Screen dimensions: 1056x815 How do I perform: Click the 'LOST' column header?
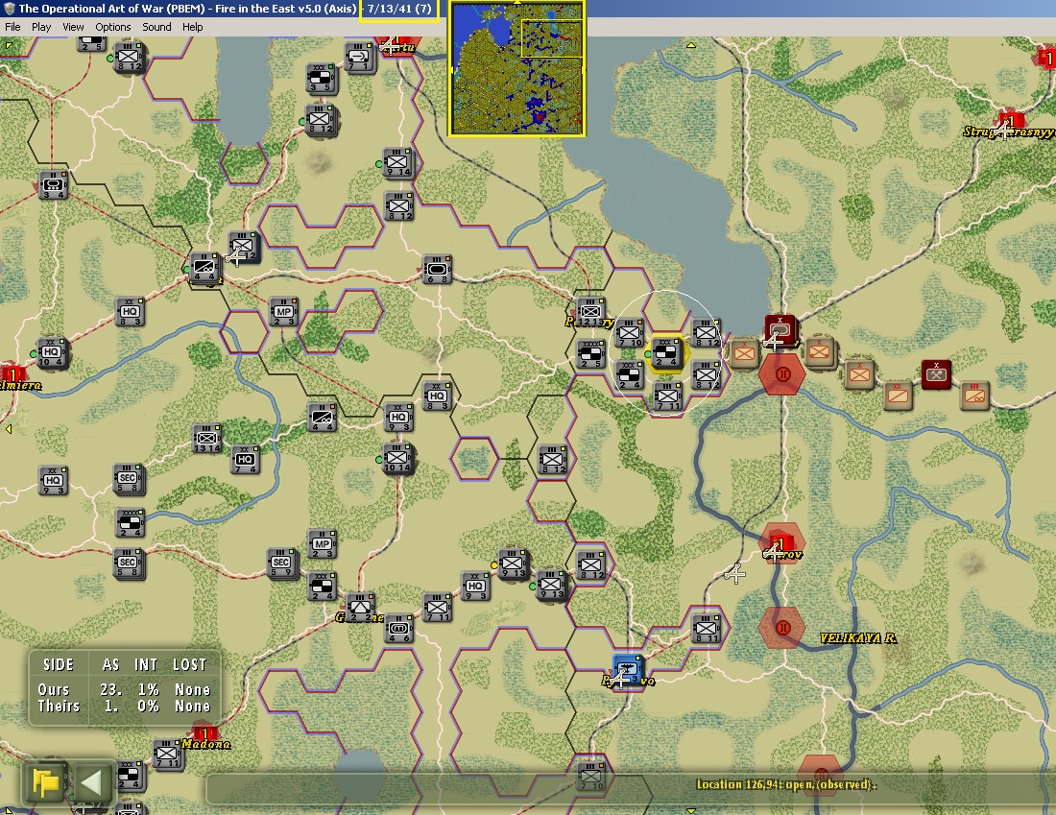coord(190,665)
